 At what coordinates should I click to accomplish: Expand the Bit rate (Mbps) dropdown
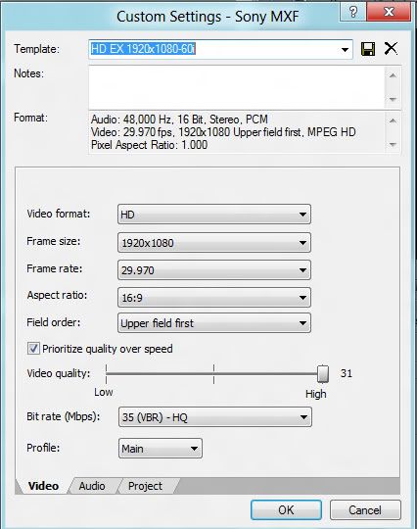coord(215,417)
